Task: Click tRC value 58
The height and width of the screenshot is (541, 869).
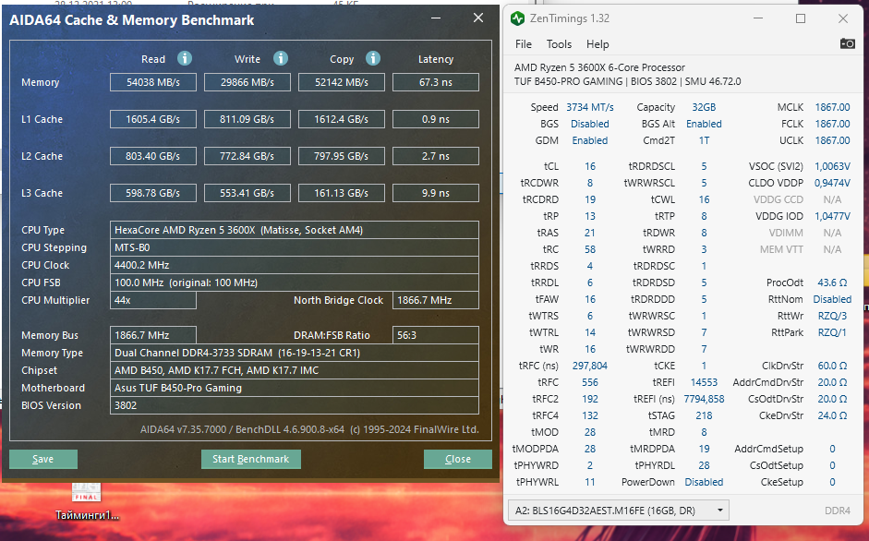Action: pyautogui.click(x=590, y=249)
